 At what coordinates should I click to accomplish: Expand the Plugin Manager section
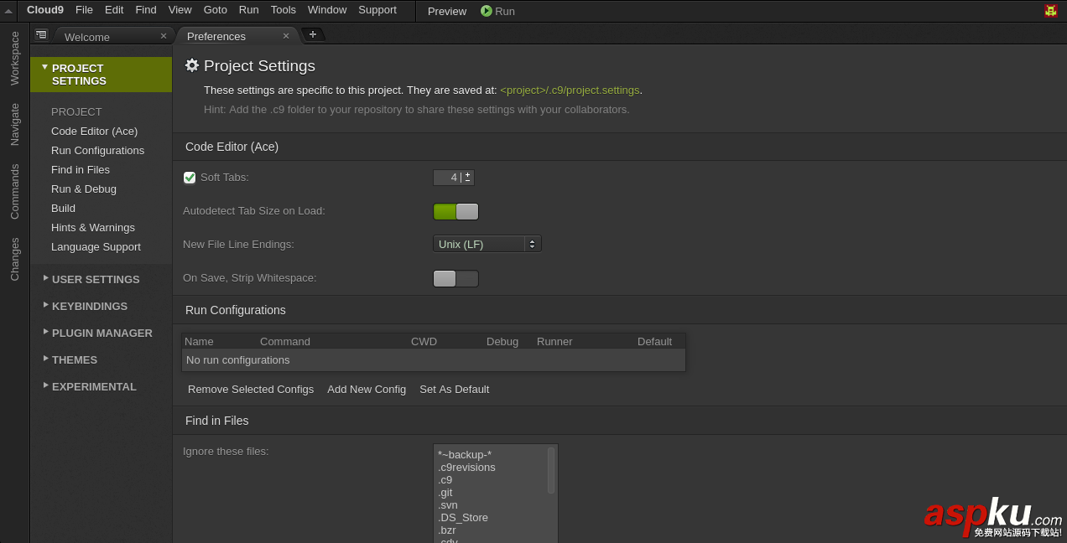click(101, 333)
